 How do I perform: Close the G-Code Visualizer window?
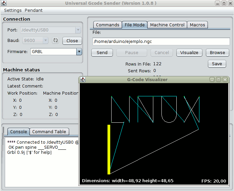click(x=225, y=80)
